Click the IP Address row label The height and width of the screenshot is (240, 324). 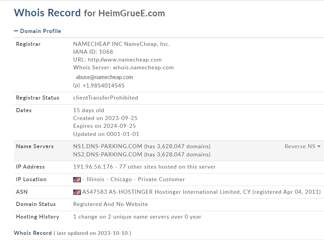pyautogui.click(x=30, y=167)
